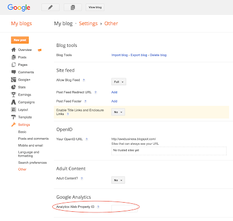Add a Post Feed Redirect URL
The height and width of the screenshot is (221, 233).
pyautogui.click(x=114, y=92)
